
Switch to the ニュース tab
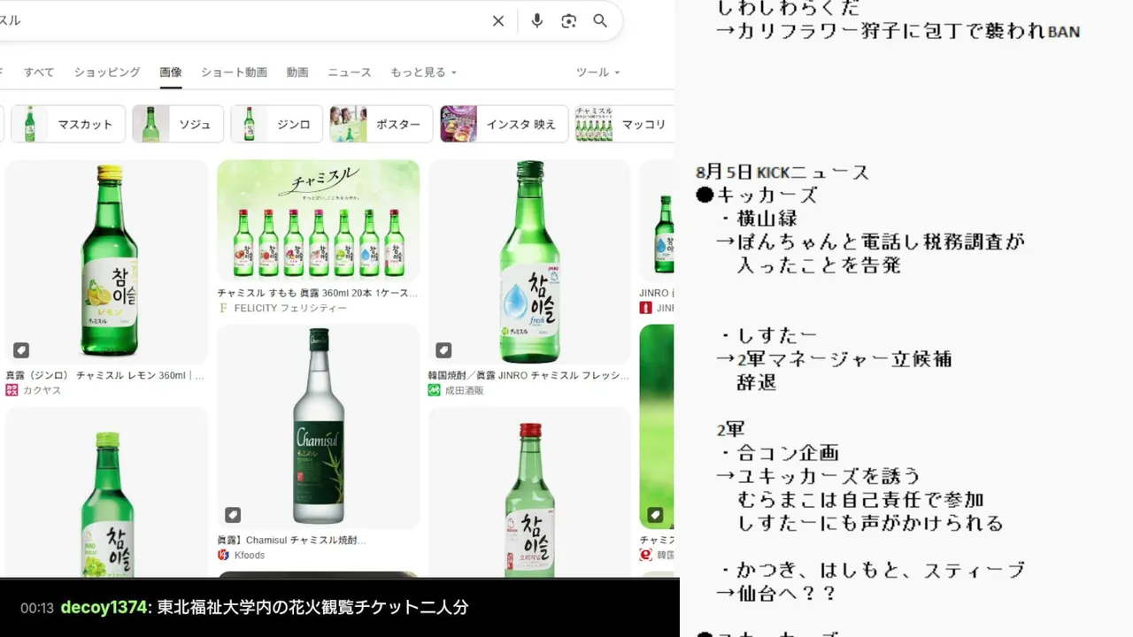click(350, 73)
